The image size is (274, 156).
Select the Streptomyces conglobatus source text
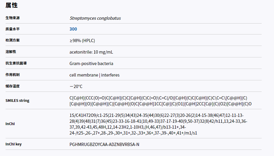point(95,18)
